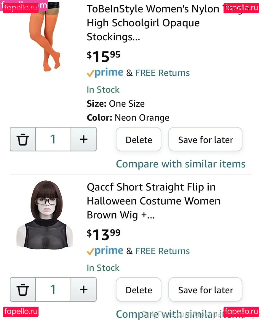Click FREE Returns link under stockings price

(162, 73)
